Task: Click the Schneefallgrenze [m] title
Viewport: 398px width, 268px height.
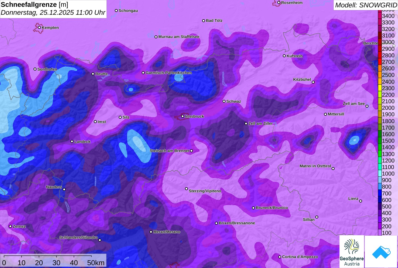Action: (x=34, y=5)
